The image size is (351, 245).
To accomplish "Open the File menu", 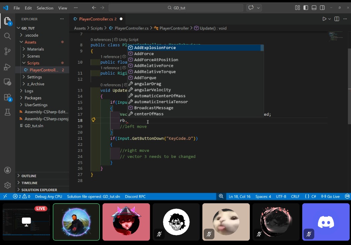I will click(x=17, y=8).
